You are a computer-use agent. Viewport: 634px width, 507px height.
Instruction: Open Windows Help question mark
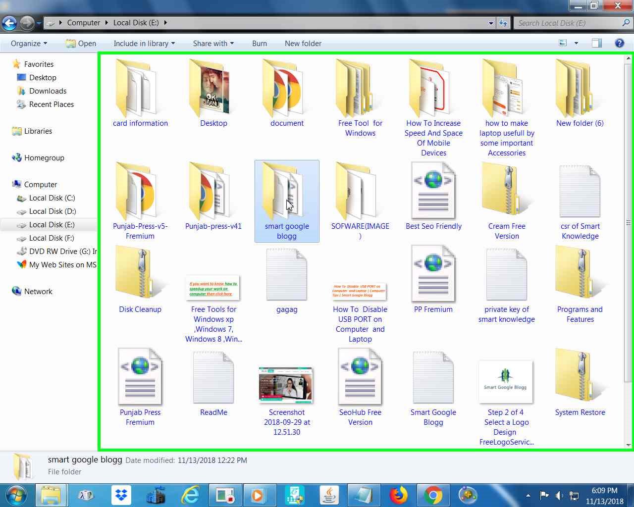coord(619,43)
